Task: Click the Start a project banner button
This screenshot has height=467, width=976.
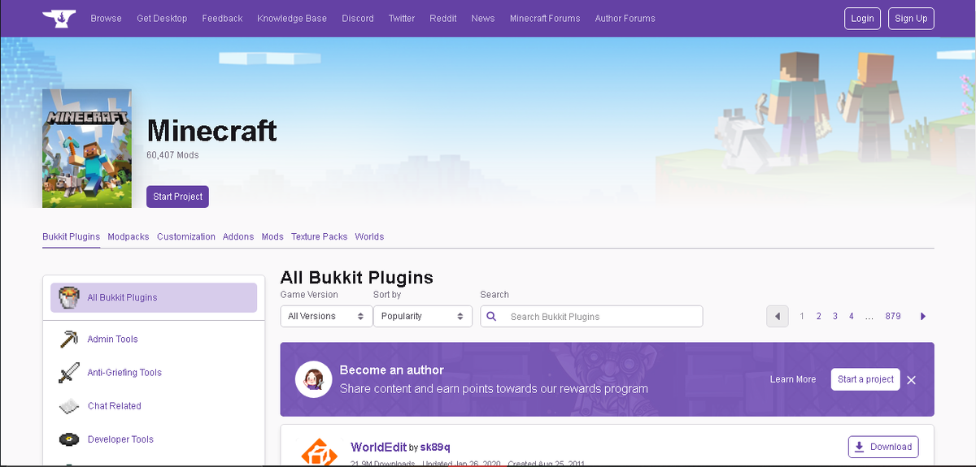Action: point(865,379)
